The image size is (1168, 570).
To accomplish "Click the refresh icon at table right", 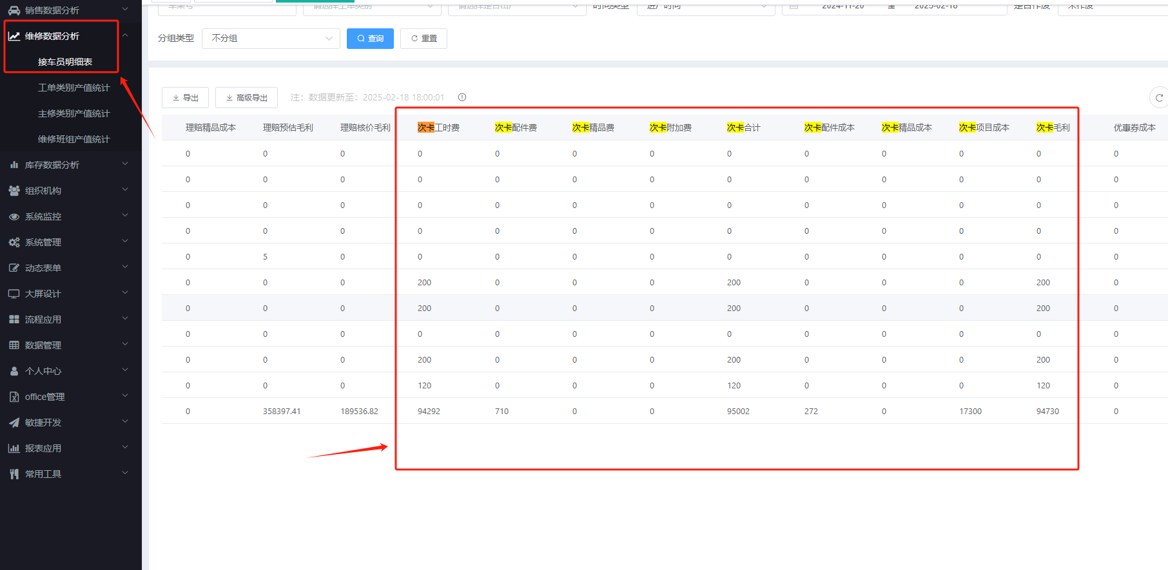I will 1158,98.
